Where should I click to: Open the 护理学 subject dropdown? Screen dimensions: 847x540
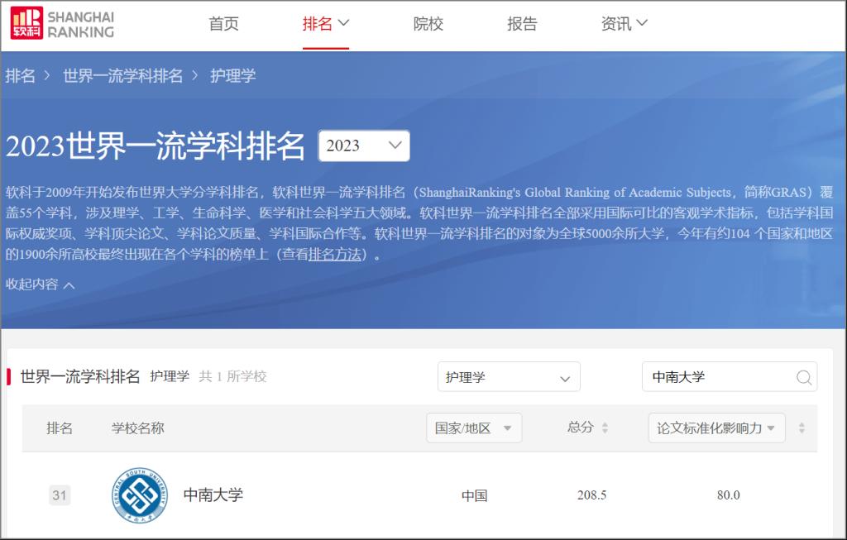tap(508, 377)
